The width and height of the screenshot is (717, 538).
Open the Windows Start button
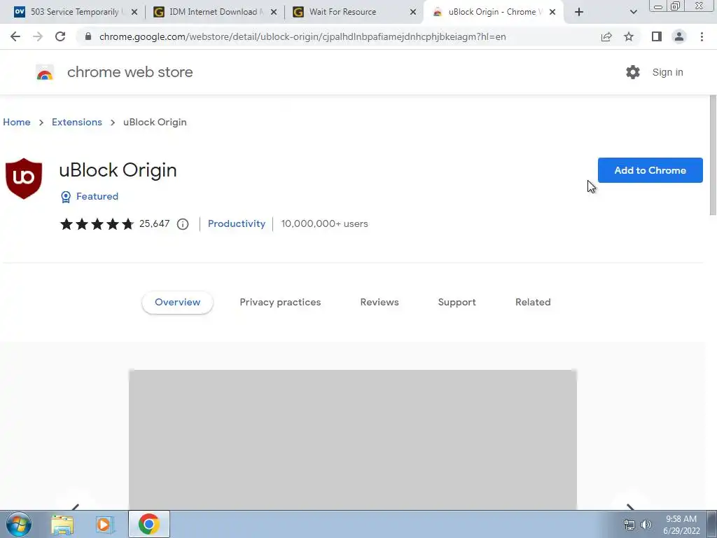[19, 524]
